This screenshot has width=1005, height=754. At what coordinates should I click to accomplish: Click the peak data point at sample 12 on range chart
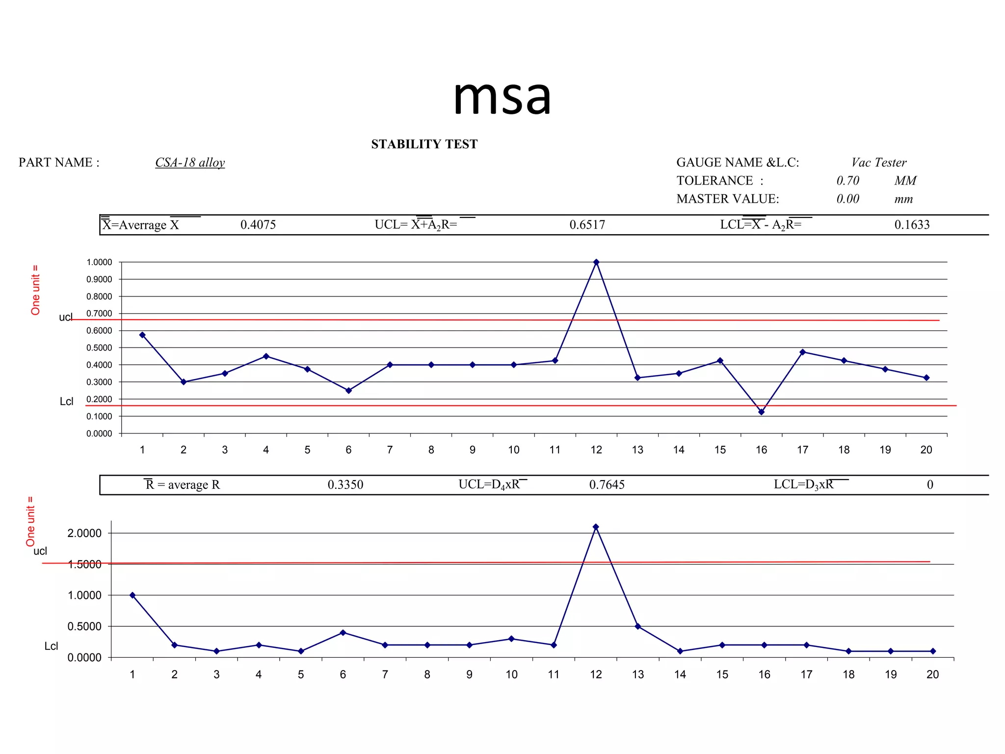click(596, 527)
